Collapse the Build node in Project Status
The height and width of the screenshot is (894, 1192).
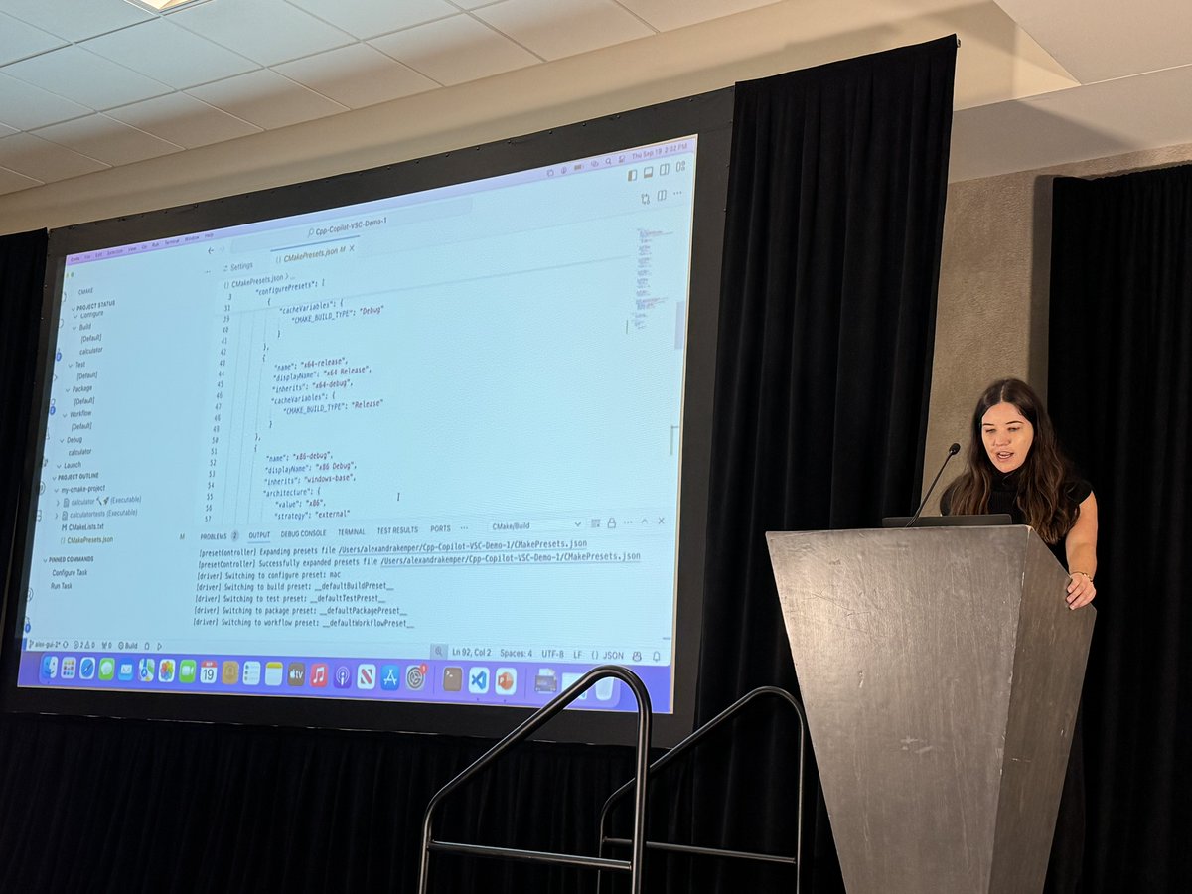click(82, 327)
